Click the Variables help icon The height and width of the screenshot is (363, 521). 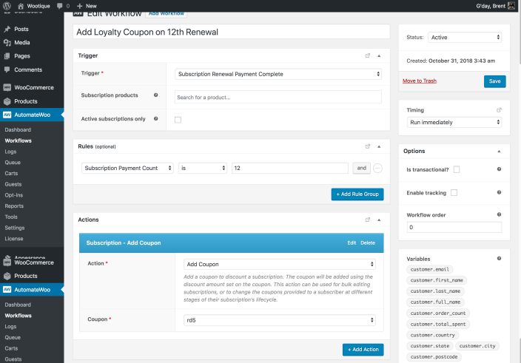pos(499,259)
